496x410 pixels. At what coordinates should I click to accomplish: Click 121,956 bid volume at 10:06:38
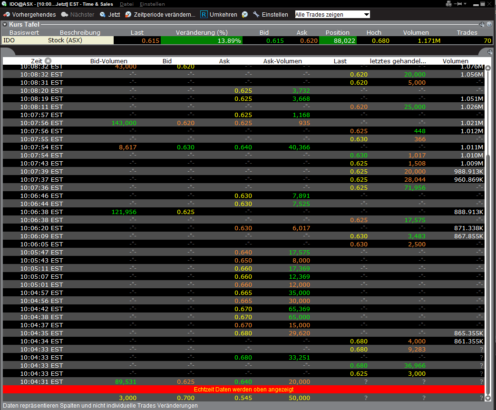[124, 212]
